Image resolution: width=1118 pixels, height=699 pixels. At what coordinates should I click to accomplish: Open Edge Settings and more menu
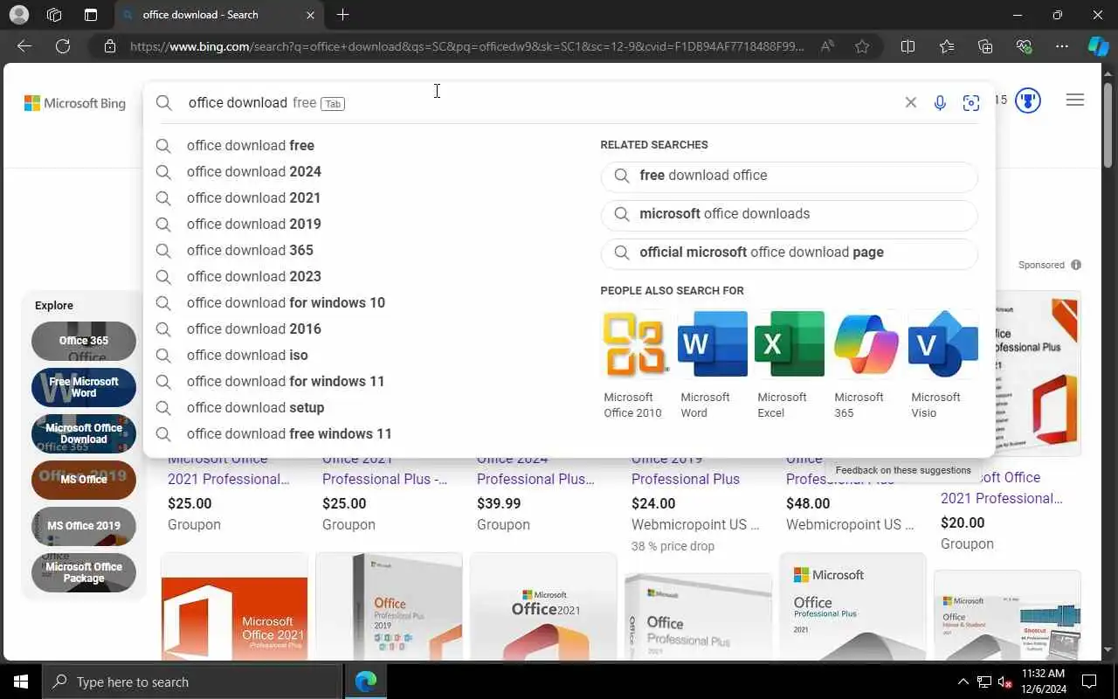[x=1062, y=46]
